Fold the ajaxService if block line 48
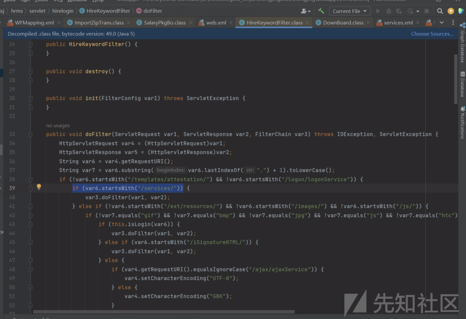This screenshot has width=466, height=319. [30, 269]
